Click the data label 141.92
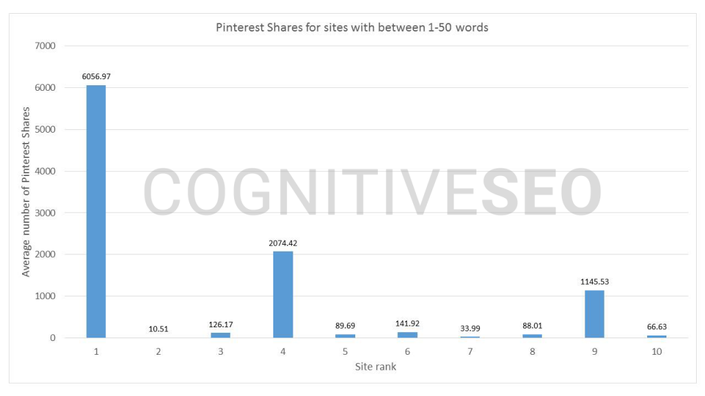Image resolution: width=705 pixels, height=396 pixels. (408, 323)
